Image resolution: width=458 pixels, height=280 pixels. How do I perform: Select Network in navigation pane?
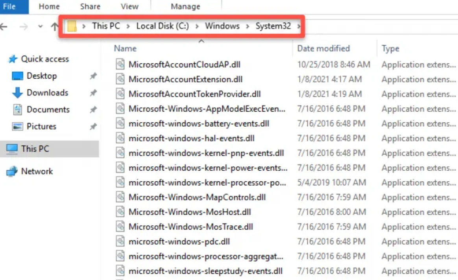(x=37, y=171)
